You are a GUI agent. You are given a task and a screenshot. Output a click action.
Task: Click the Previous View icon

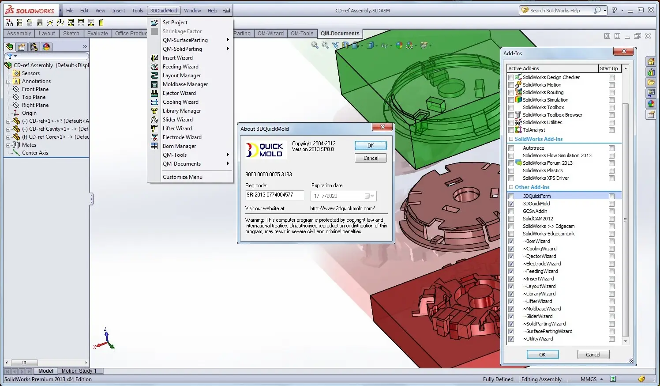click(335, 45)
